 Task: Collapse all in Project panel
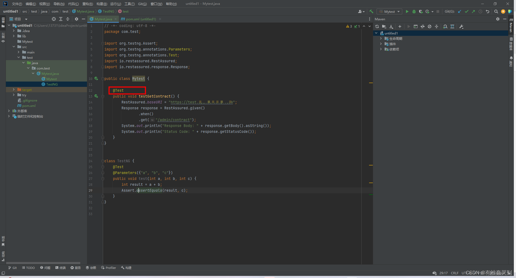click(68, 19)
